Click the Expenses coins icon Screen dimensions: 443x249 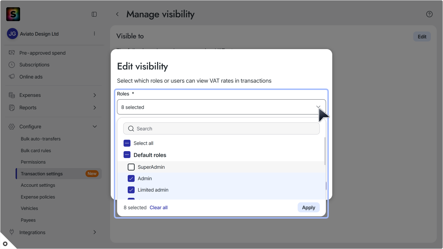coord(12,95)
